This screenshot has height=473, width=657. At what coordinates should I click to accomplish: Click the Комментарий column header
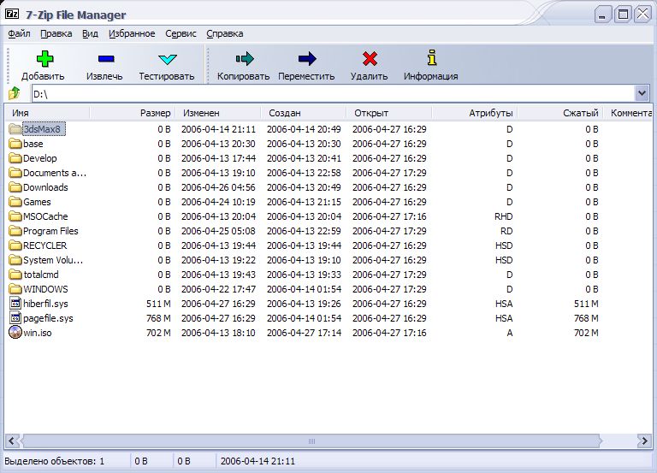click(x=628, y=113)
